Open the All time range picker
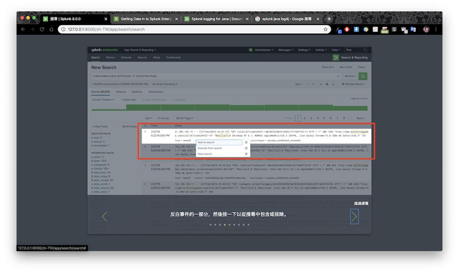 [x=350, y=76]
